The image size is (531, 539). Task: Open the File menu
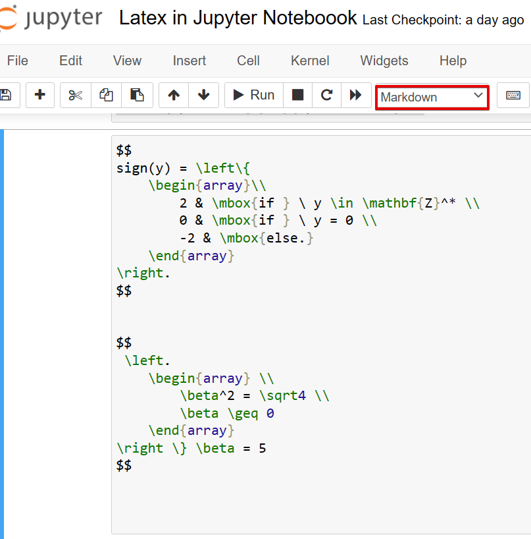coord(17,61)
